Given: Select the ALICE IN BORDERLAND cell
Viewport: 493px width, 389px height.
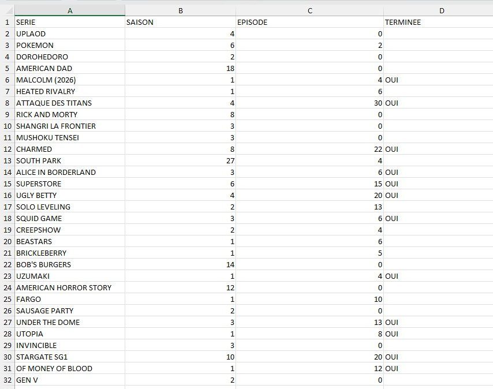Looking at the screenshot, I should click(70, 172).
